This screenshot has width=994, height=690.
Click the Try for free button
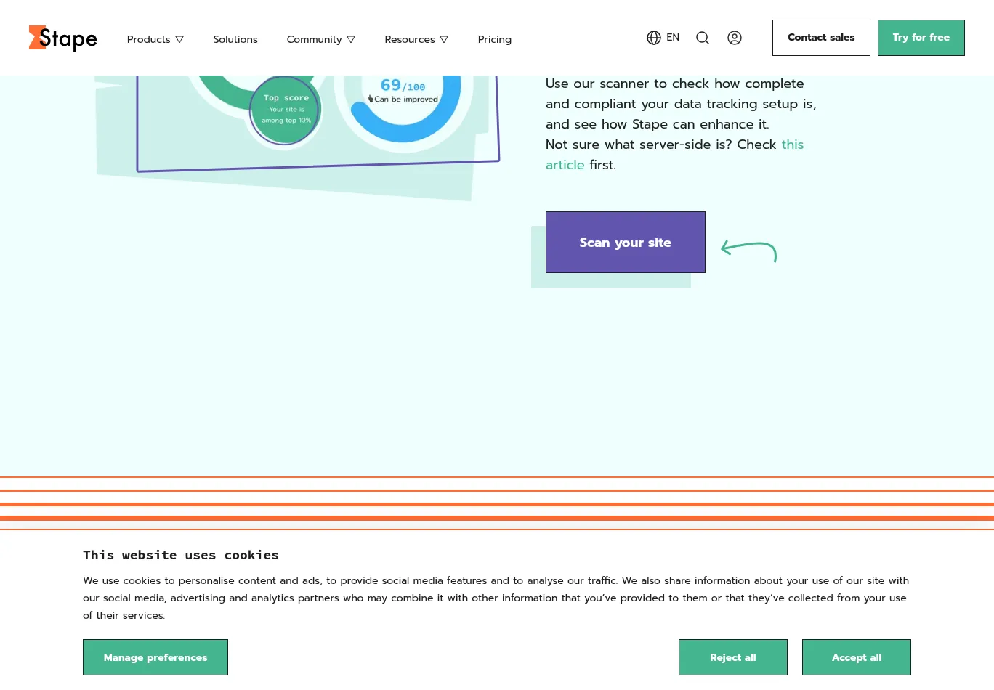point(921,38)
